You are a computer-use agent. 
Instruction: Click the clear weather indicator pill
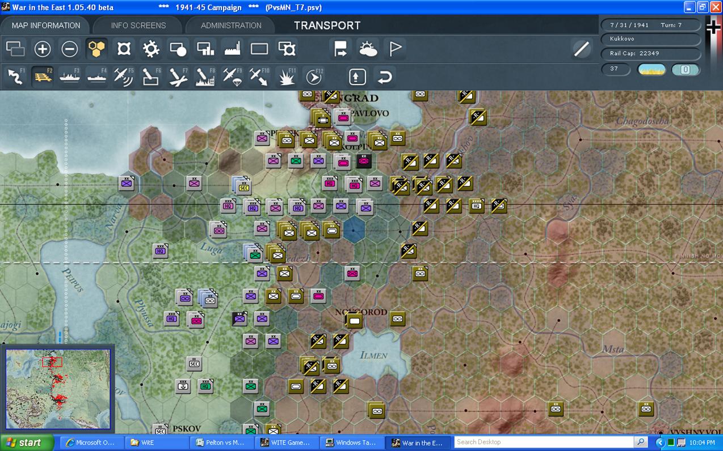coord(651,70)
